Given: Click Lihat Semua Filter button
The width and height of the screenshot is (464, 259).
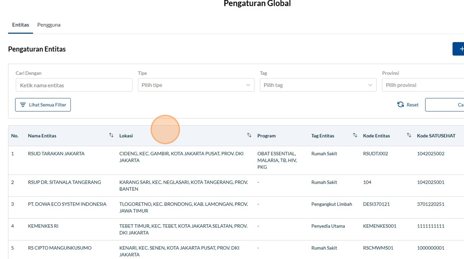Looking at the screenshot, I should pos(43,105).
